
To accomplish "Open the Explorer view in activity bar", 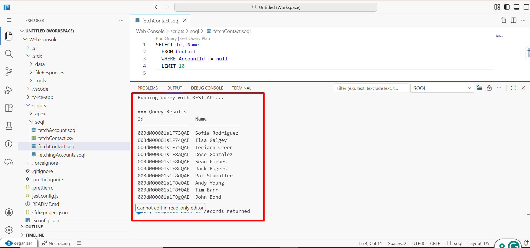I will click(x=9, y=36).
